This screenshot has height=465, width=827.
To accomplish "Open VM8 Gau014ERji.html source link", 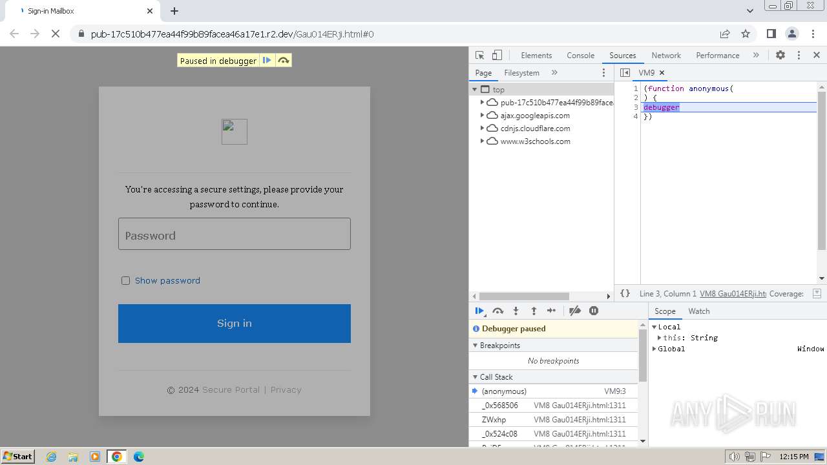I will tap(733, 294).
